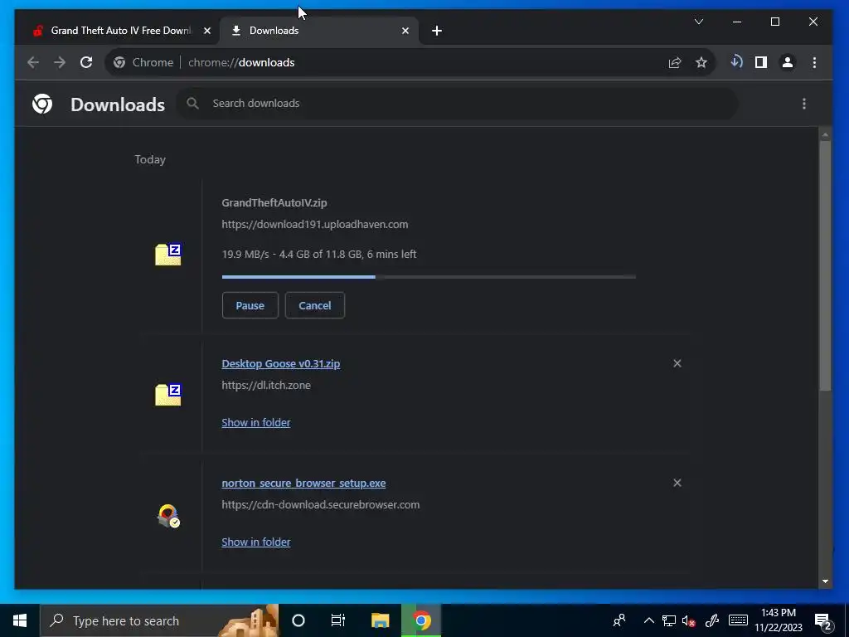Reload the downloads page
Viewport: 849px width, 637px height.
(x=86, y=62)
